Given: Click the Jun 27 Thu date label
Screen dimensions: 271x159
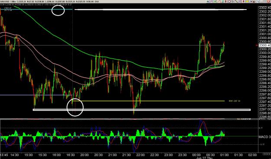Looking at the screenshot, I should pyautogui.click(x=204, y=158).
